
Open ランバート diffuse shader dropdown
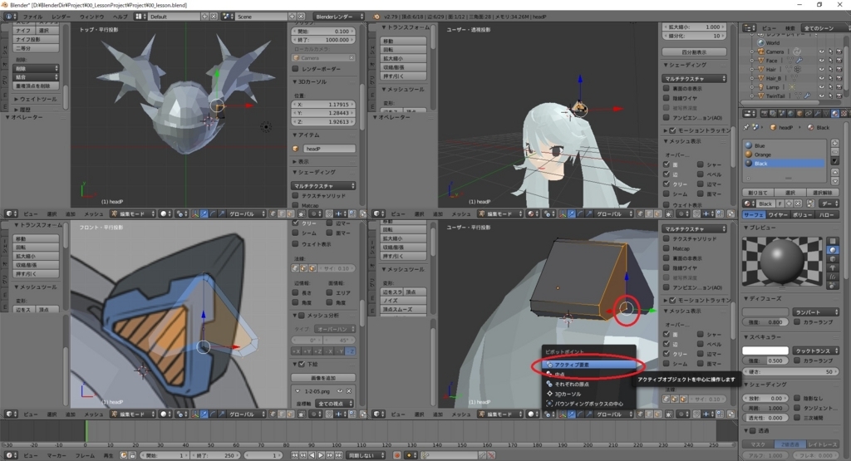[816, 311]
